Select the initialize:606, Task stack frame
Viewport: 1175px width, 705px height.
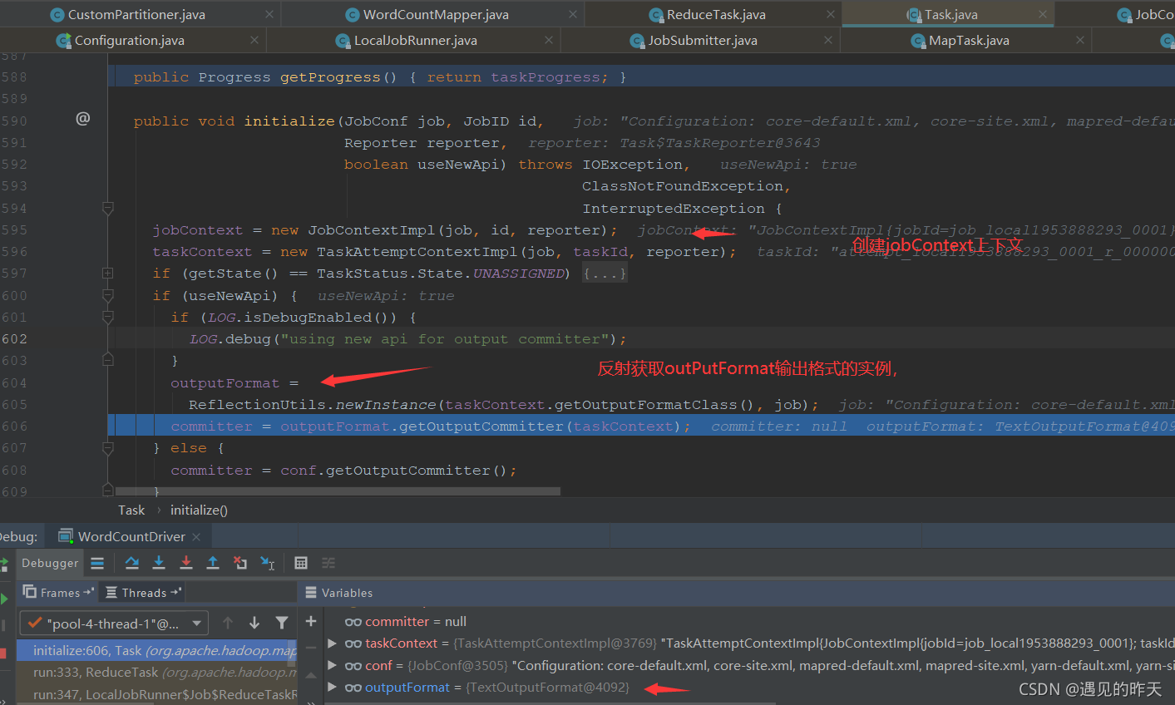coord(156,650)
